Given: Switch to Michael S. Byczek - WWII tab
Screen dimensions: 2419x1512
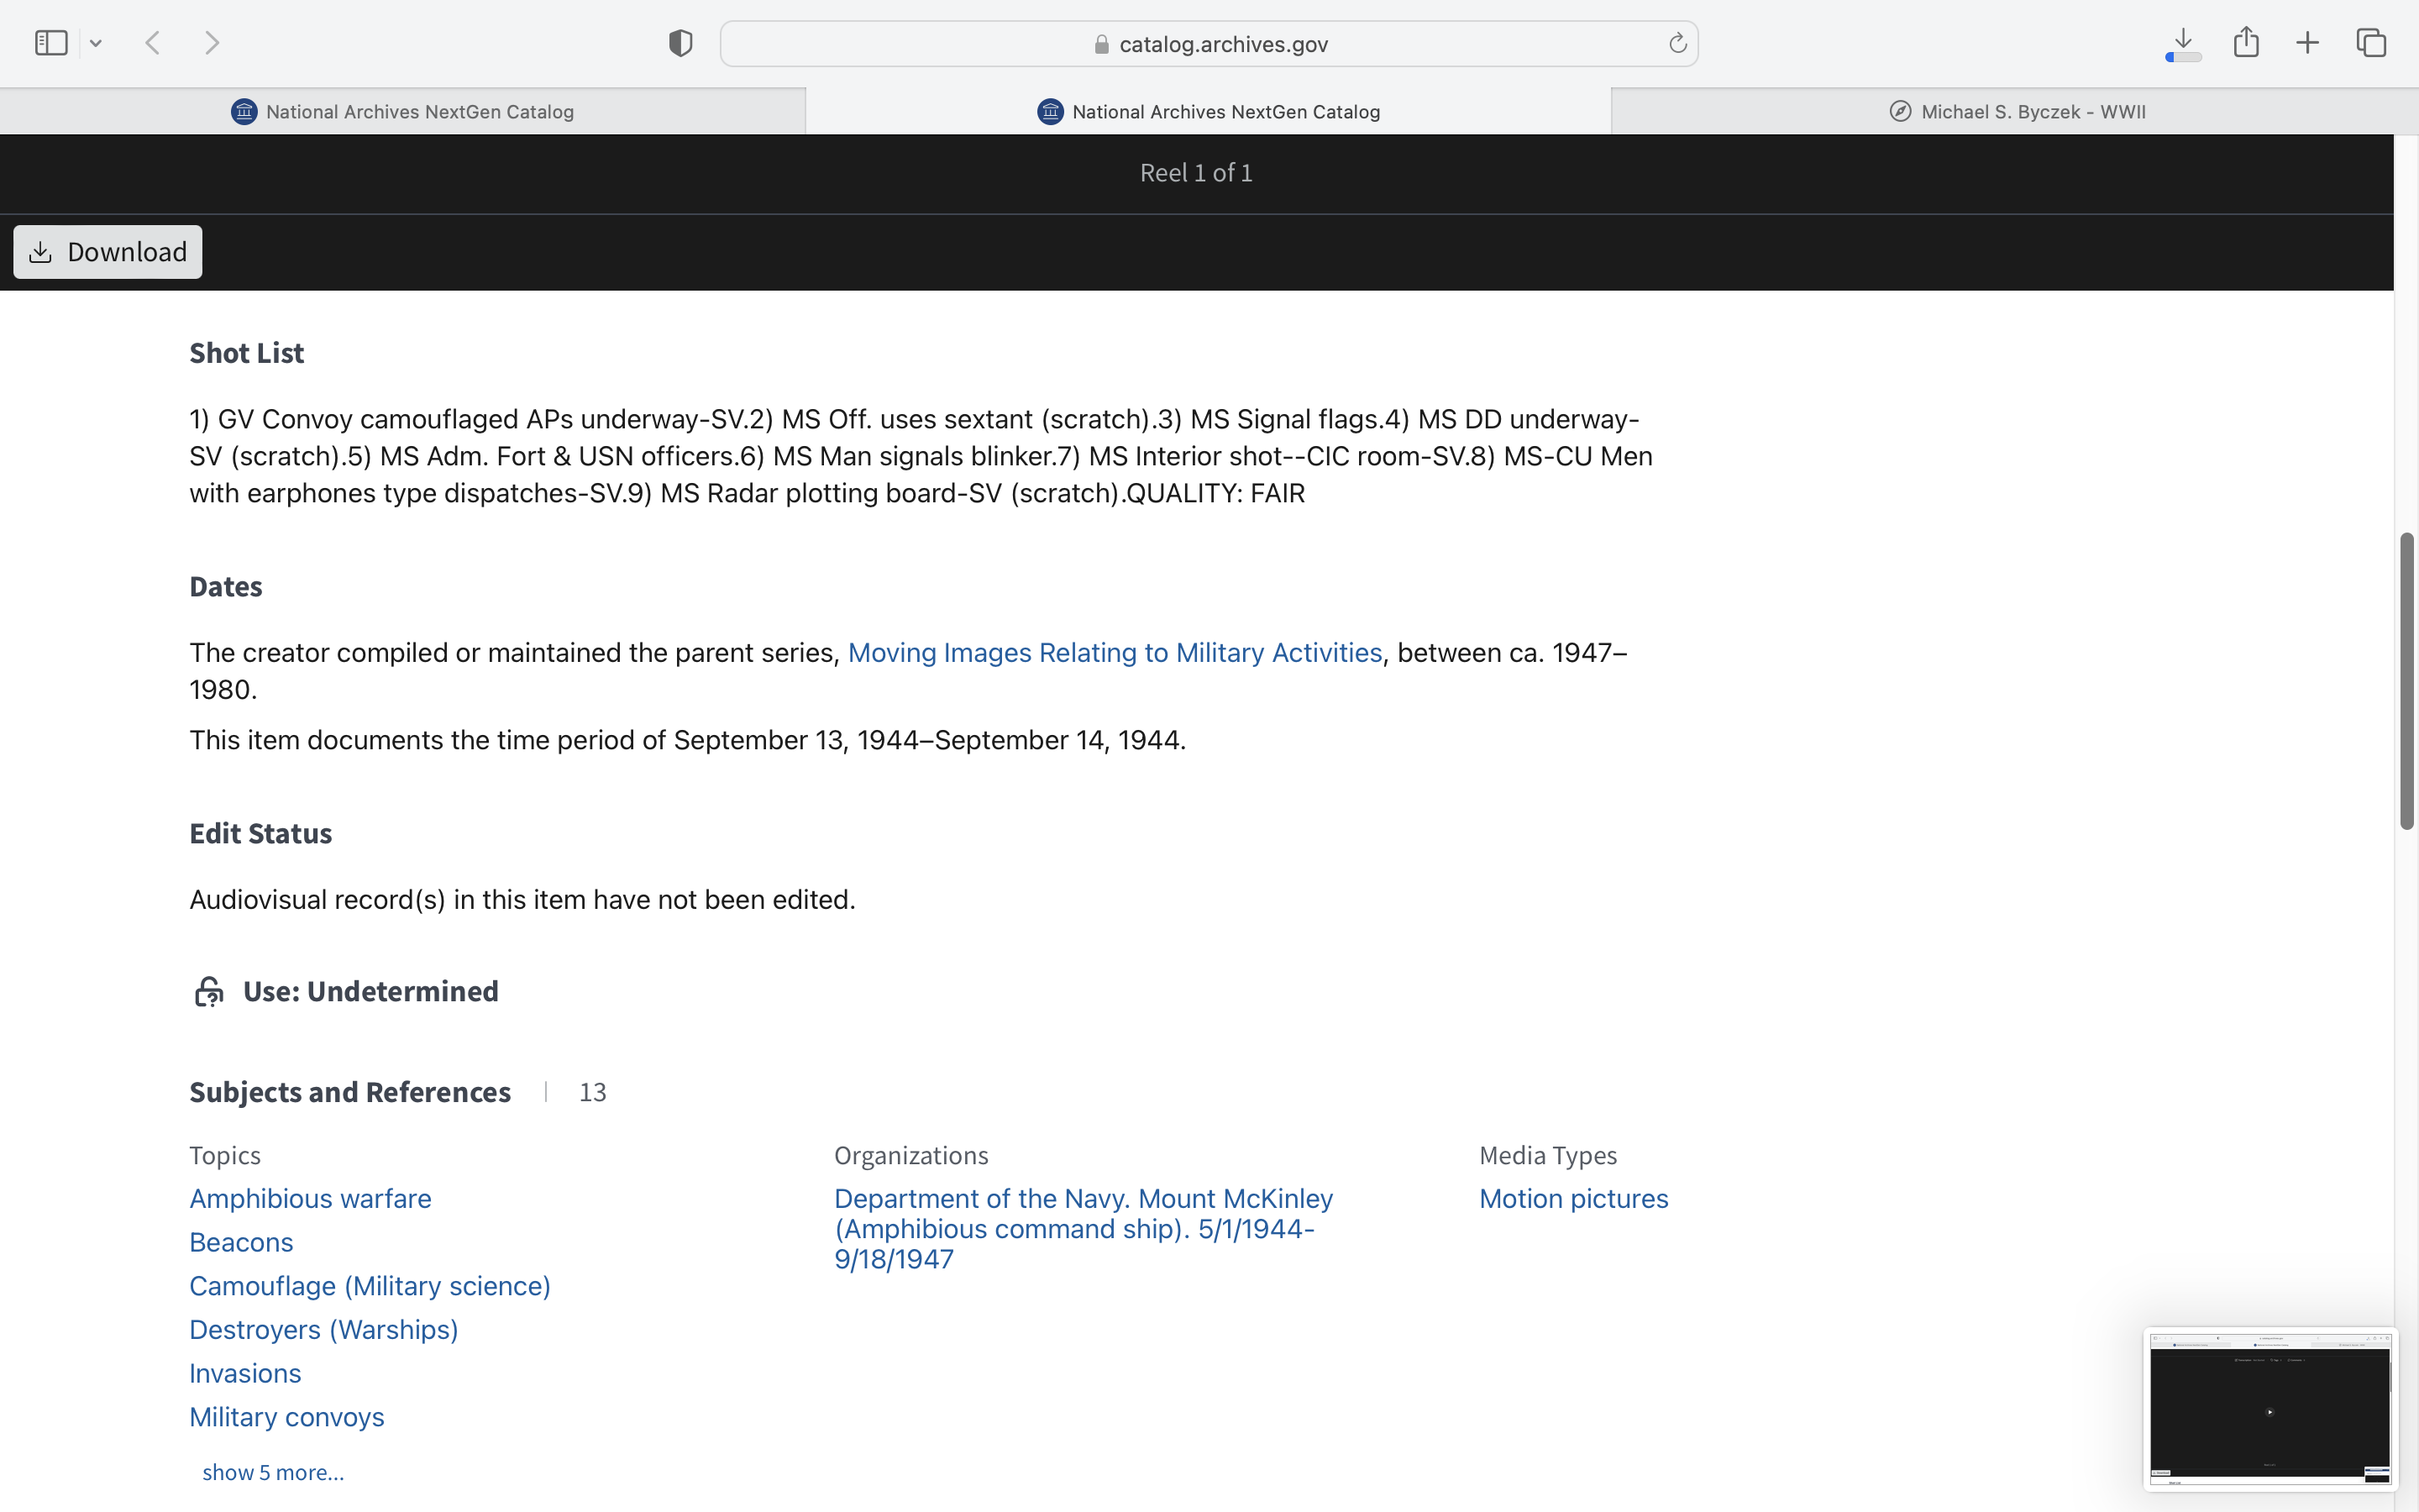Looking at the screenshot, I should point(2015,111).
